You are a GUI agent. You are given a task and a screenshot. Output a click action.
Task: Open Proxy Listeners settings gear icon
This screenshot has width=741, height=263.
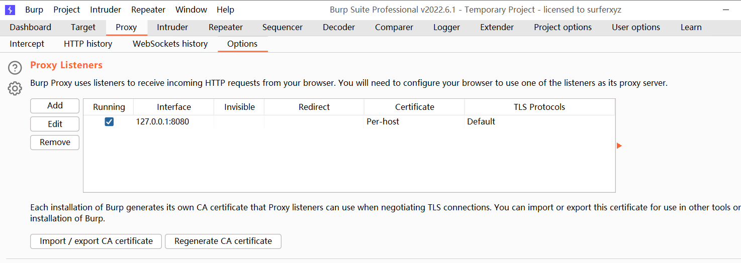point(15,89)
